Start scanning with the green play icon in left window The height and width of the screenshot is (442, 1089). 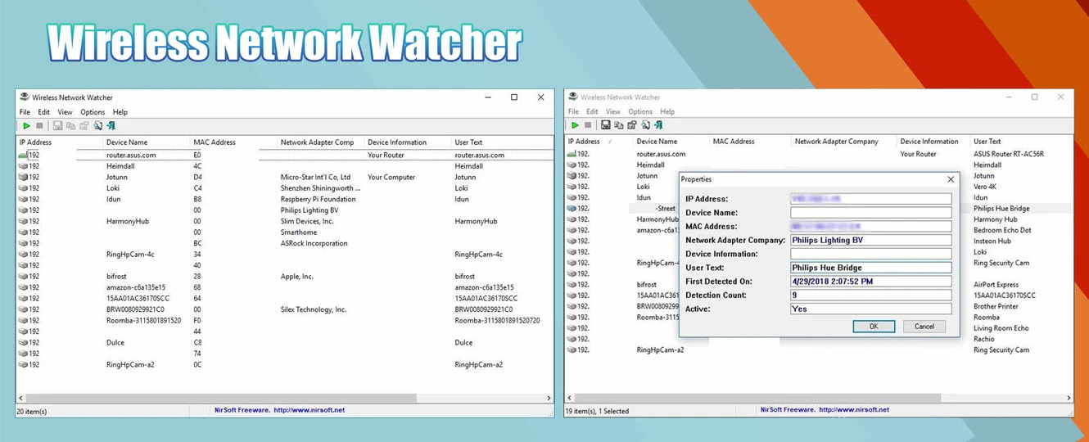(x=26, y=126)
